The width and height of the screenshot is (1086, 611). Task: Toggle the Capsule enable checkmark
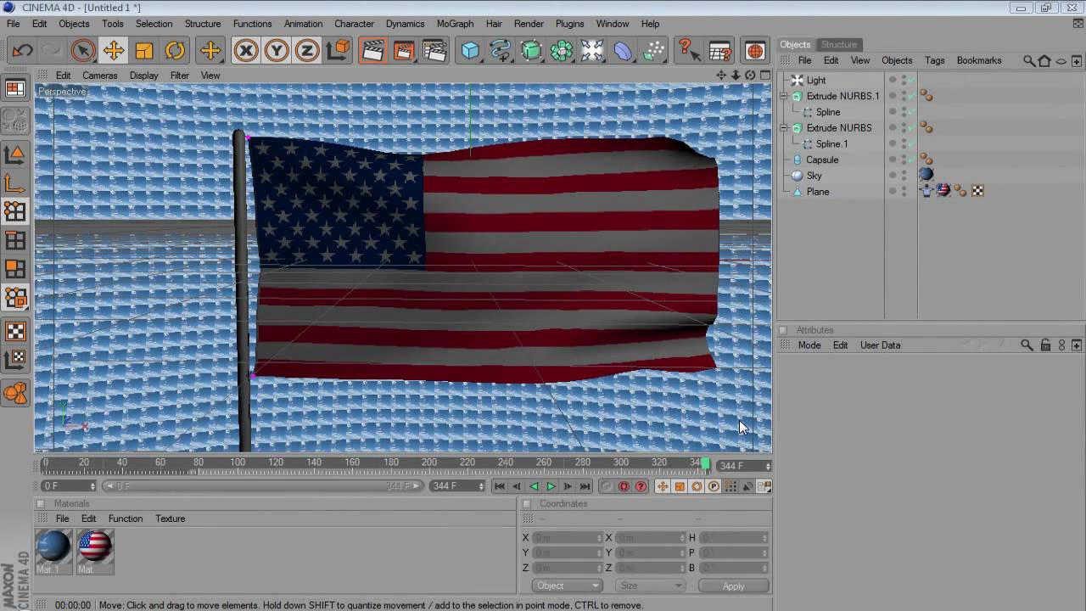coord(911,160)
